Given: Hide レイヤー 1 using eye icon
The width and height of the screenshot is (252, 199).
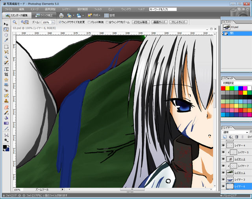Looking at the screenshot, I should [223, 173].
